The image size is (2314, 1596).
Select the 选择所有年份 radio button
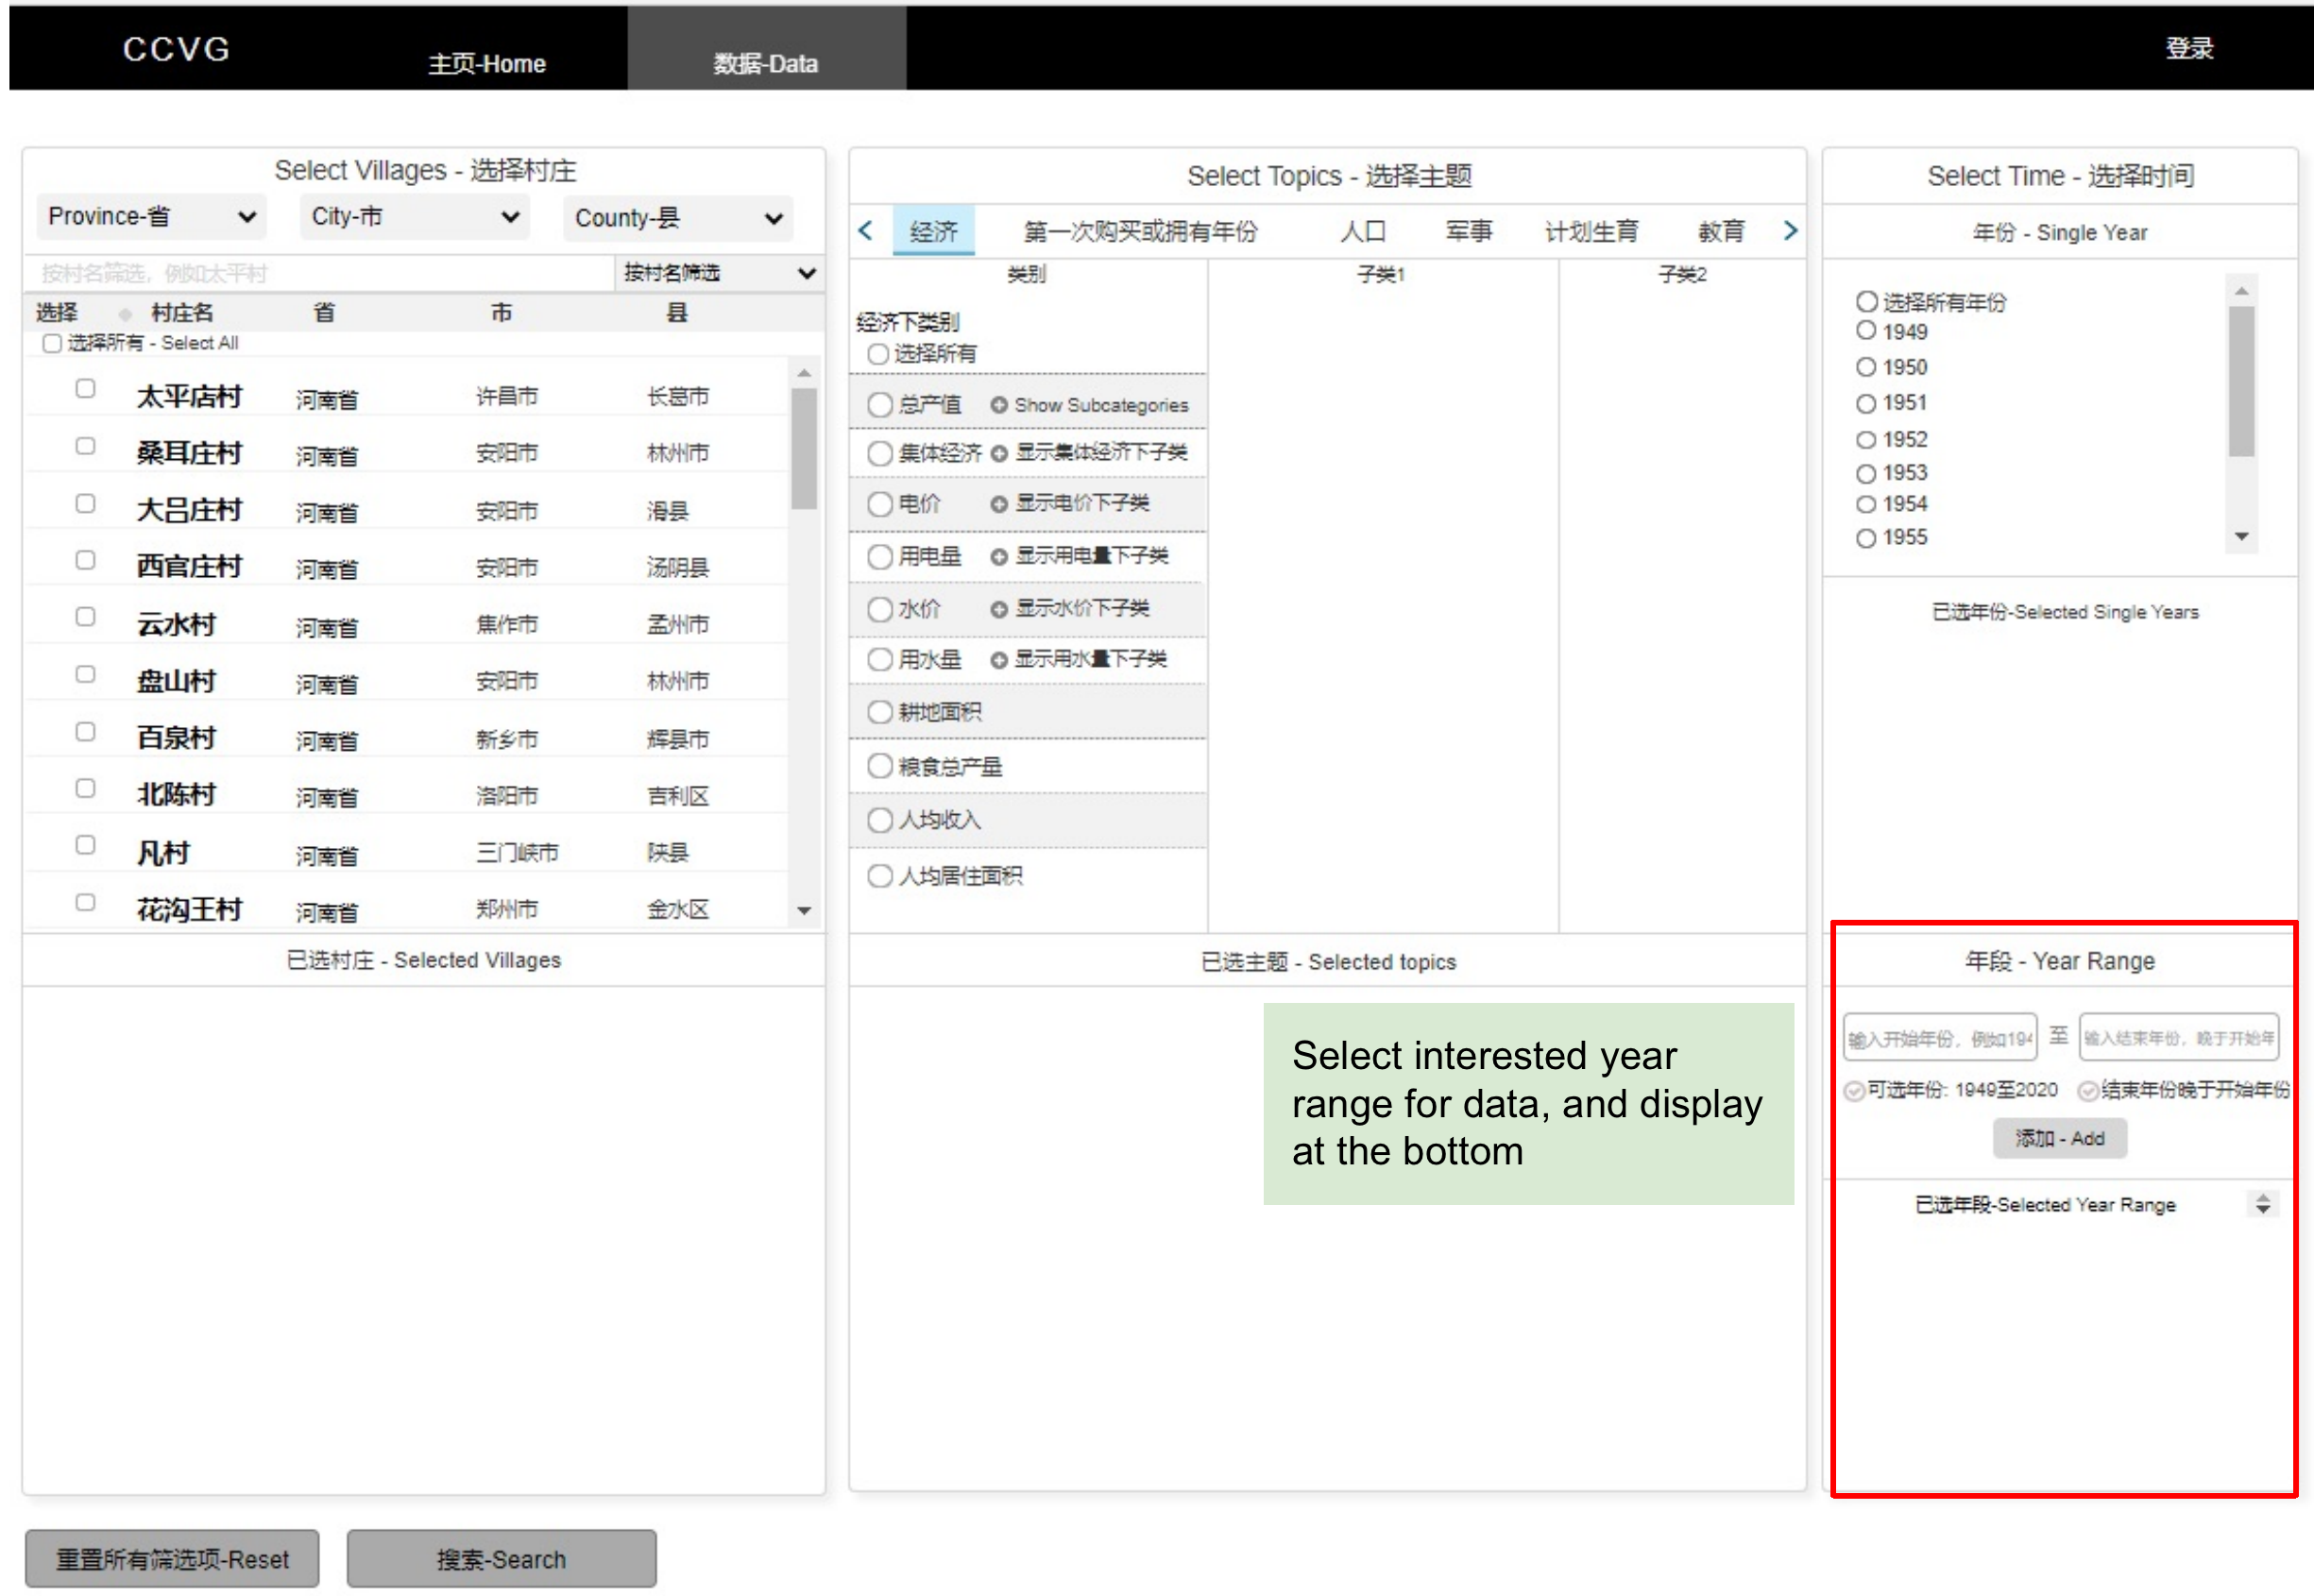tap(1866, 301)
